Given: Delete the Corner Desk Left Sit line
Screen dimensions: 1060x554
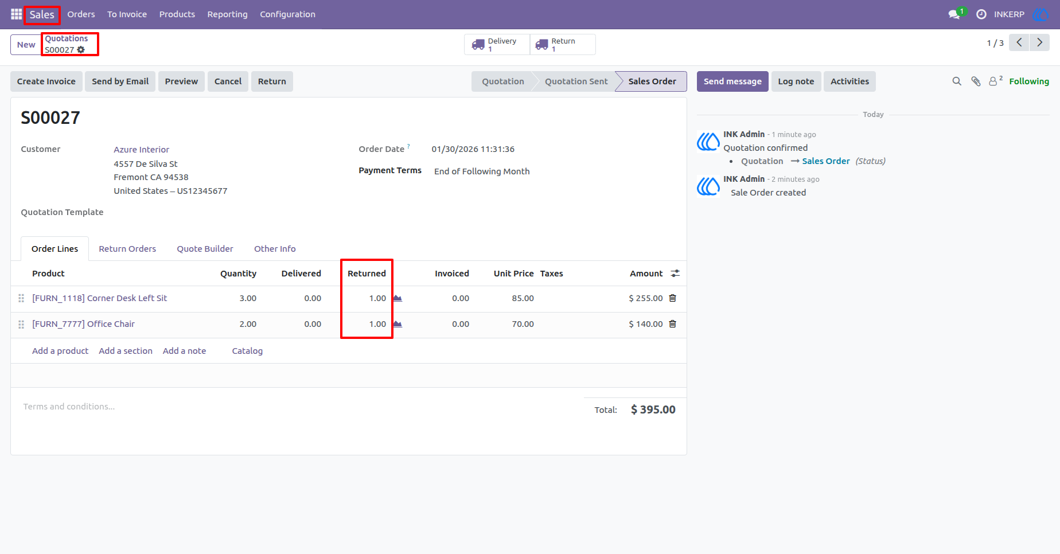Looking at the screenshot, I should 673,298.
